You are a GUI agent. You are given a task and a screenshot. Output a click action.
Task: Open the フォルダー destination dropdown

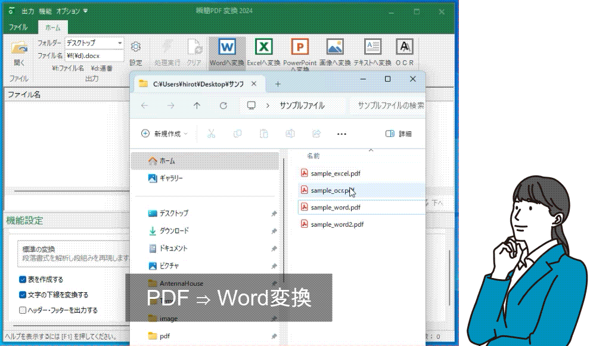119,43
